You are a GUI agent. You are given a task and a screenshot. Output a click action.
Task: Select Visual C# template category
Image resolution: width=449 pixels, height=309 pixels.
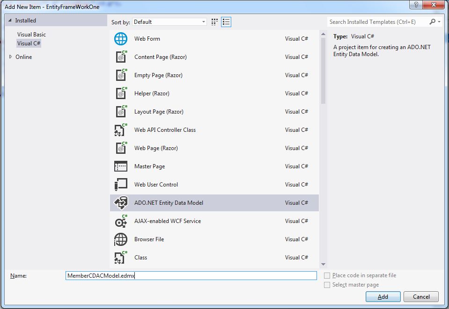pyautogui.click(x=29, y=43)
